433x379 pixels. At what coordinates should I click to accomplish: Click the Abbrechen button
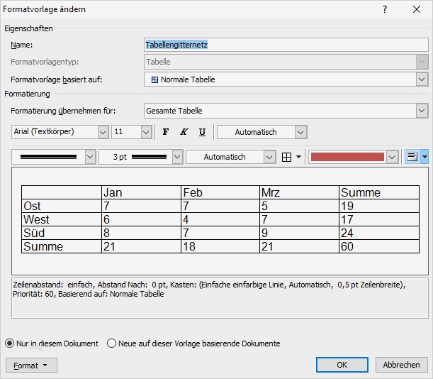(401, 365)
